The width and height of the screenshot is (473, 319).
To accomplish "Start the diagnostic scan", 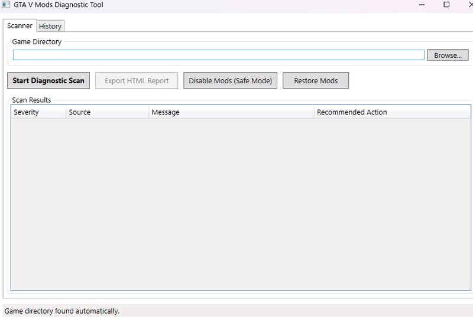I will click(x=48, y=81).
